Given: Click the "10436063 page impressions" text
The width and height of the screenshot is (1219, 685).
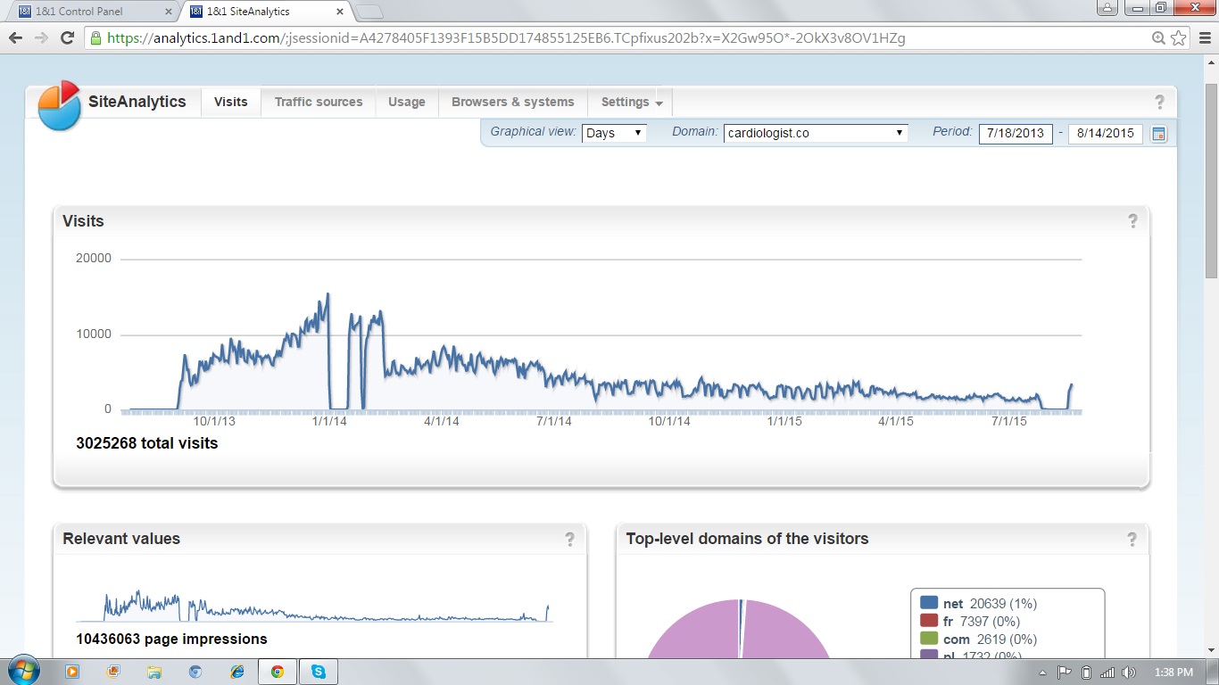Looking at the screenshot, I should [x=172, y=640].
